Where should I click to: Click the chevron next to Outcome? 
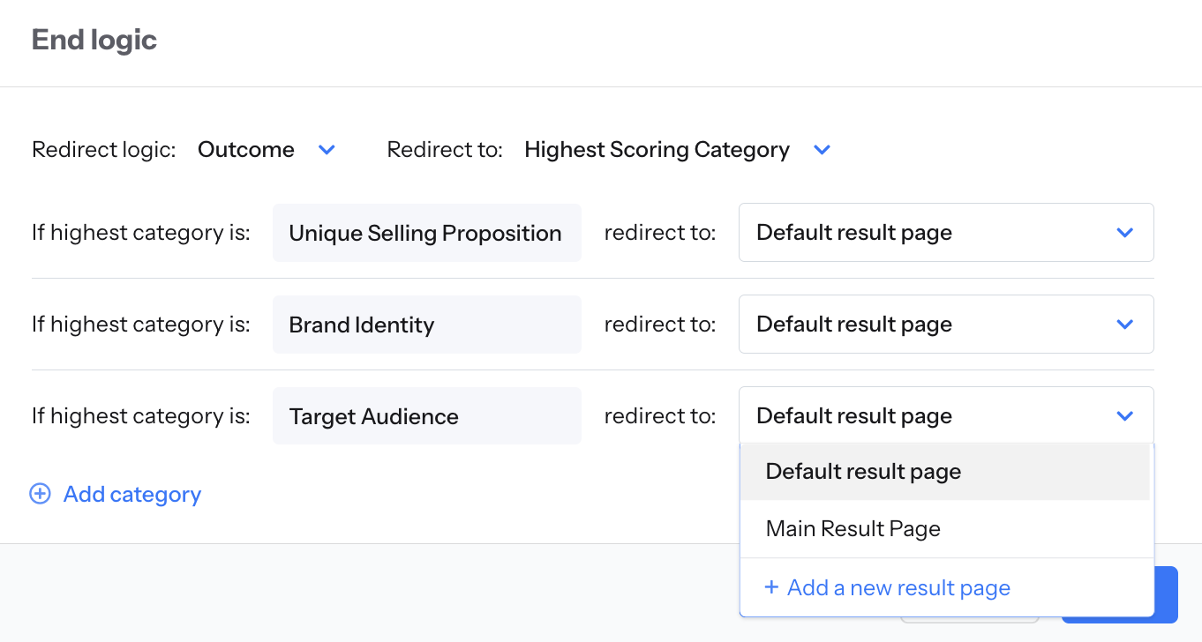[327, 150]
